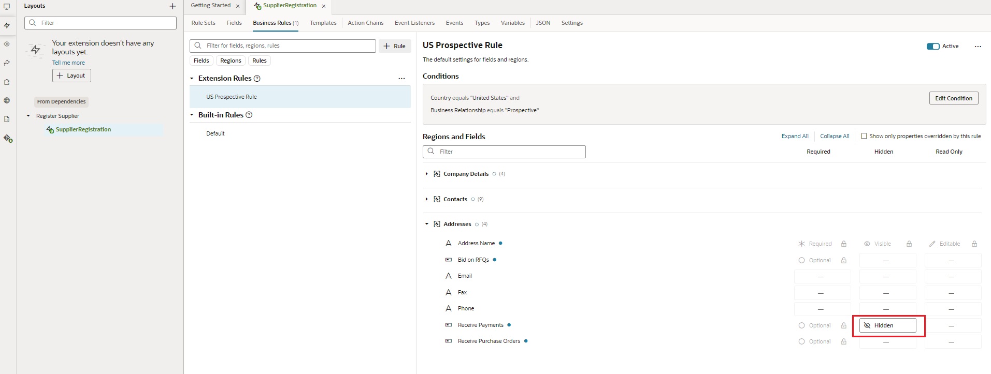Image resolution: width=991 pixels, height=374 pixels.
Task: Toggle Hidden setting for Receive Payments
Action: [888, 325]
